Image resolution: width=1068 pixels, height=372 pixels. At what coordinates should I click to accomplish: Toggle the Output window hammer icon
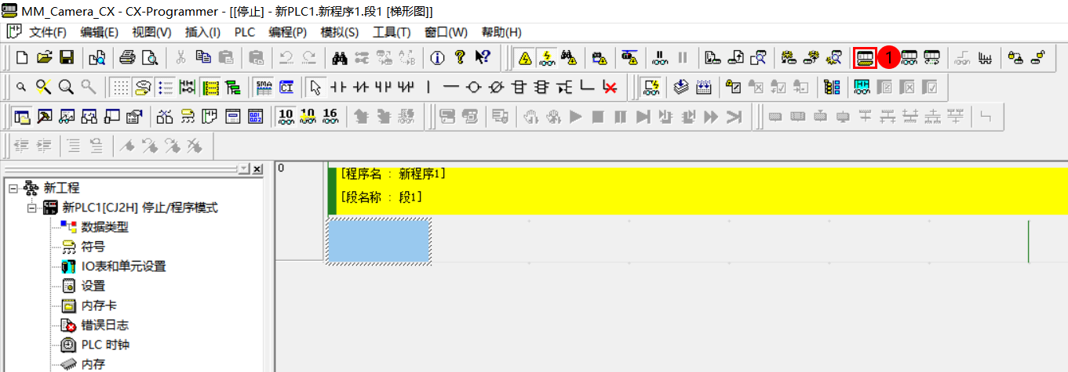(45, 116)
